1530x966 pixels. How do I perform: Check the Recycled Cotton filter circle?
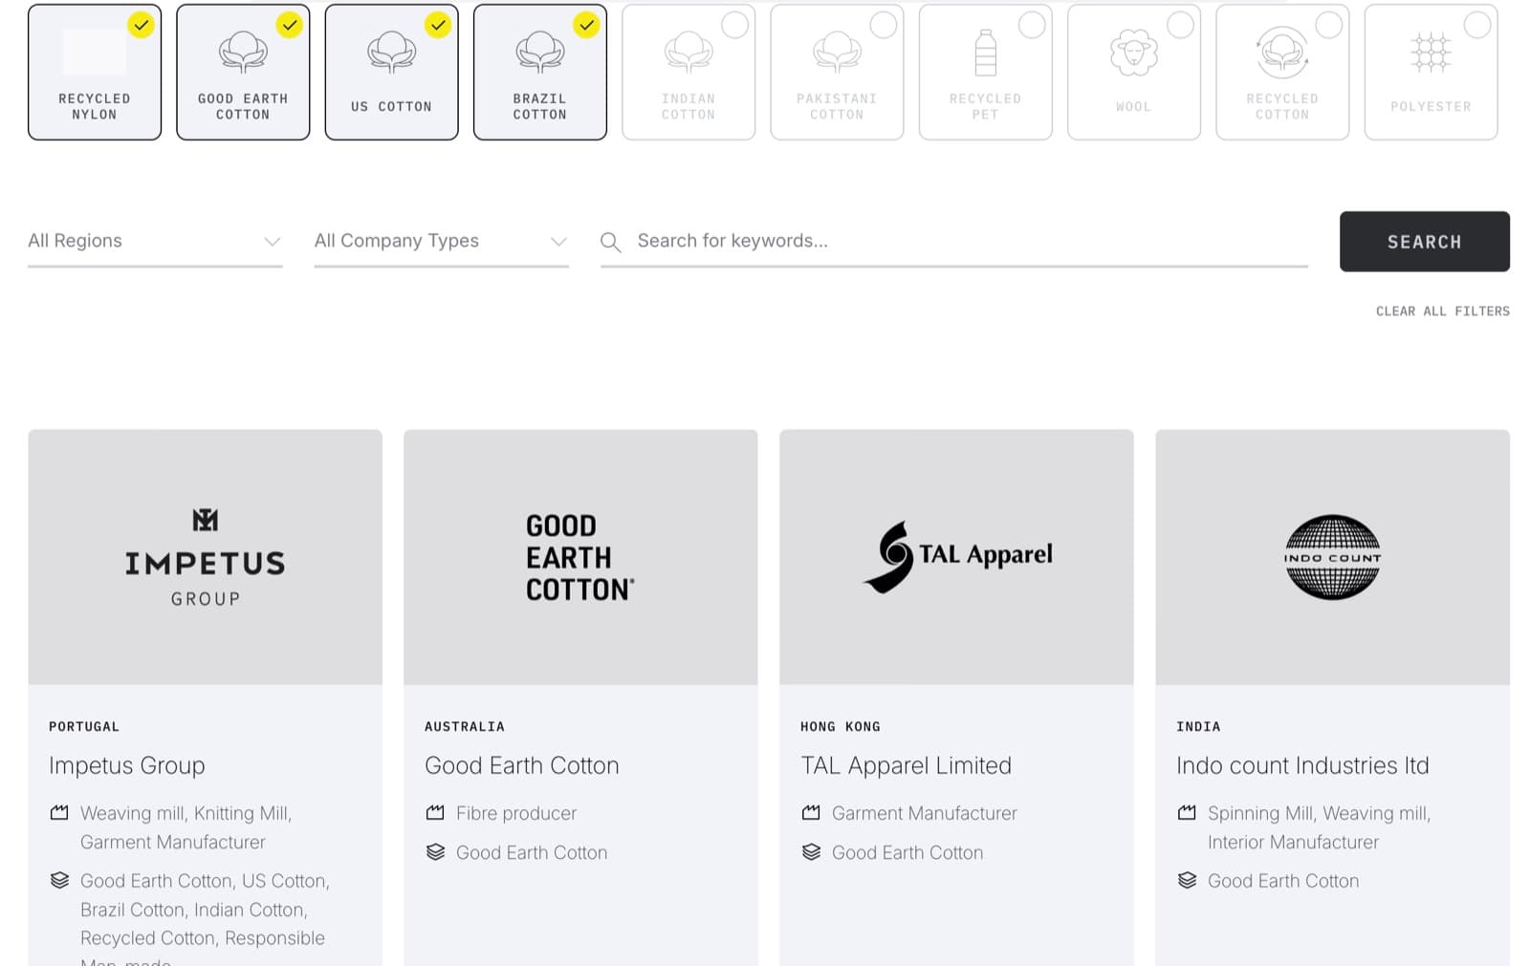pos(1328,26)
